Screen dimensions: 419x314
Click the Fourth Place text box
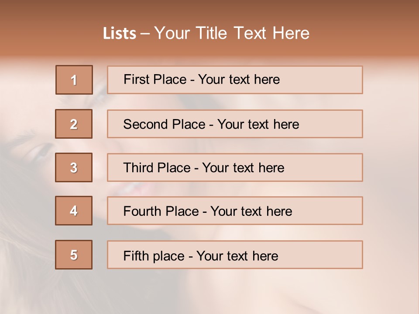pyautogui.click(x=235, y=211)
